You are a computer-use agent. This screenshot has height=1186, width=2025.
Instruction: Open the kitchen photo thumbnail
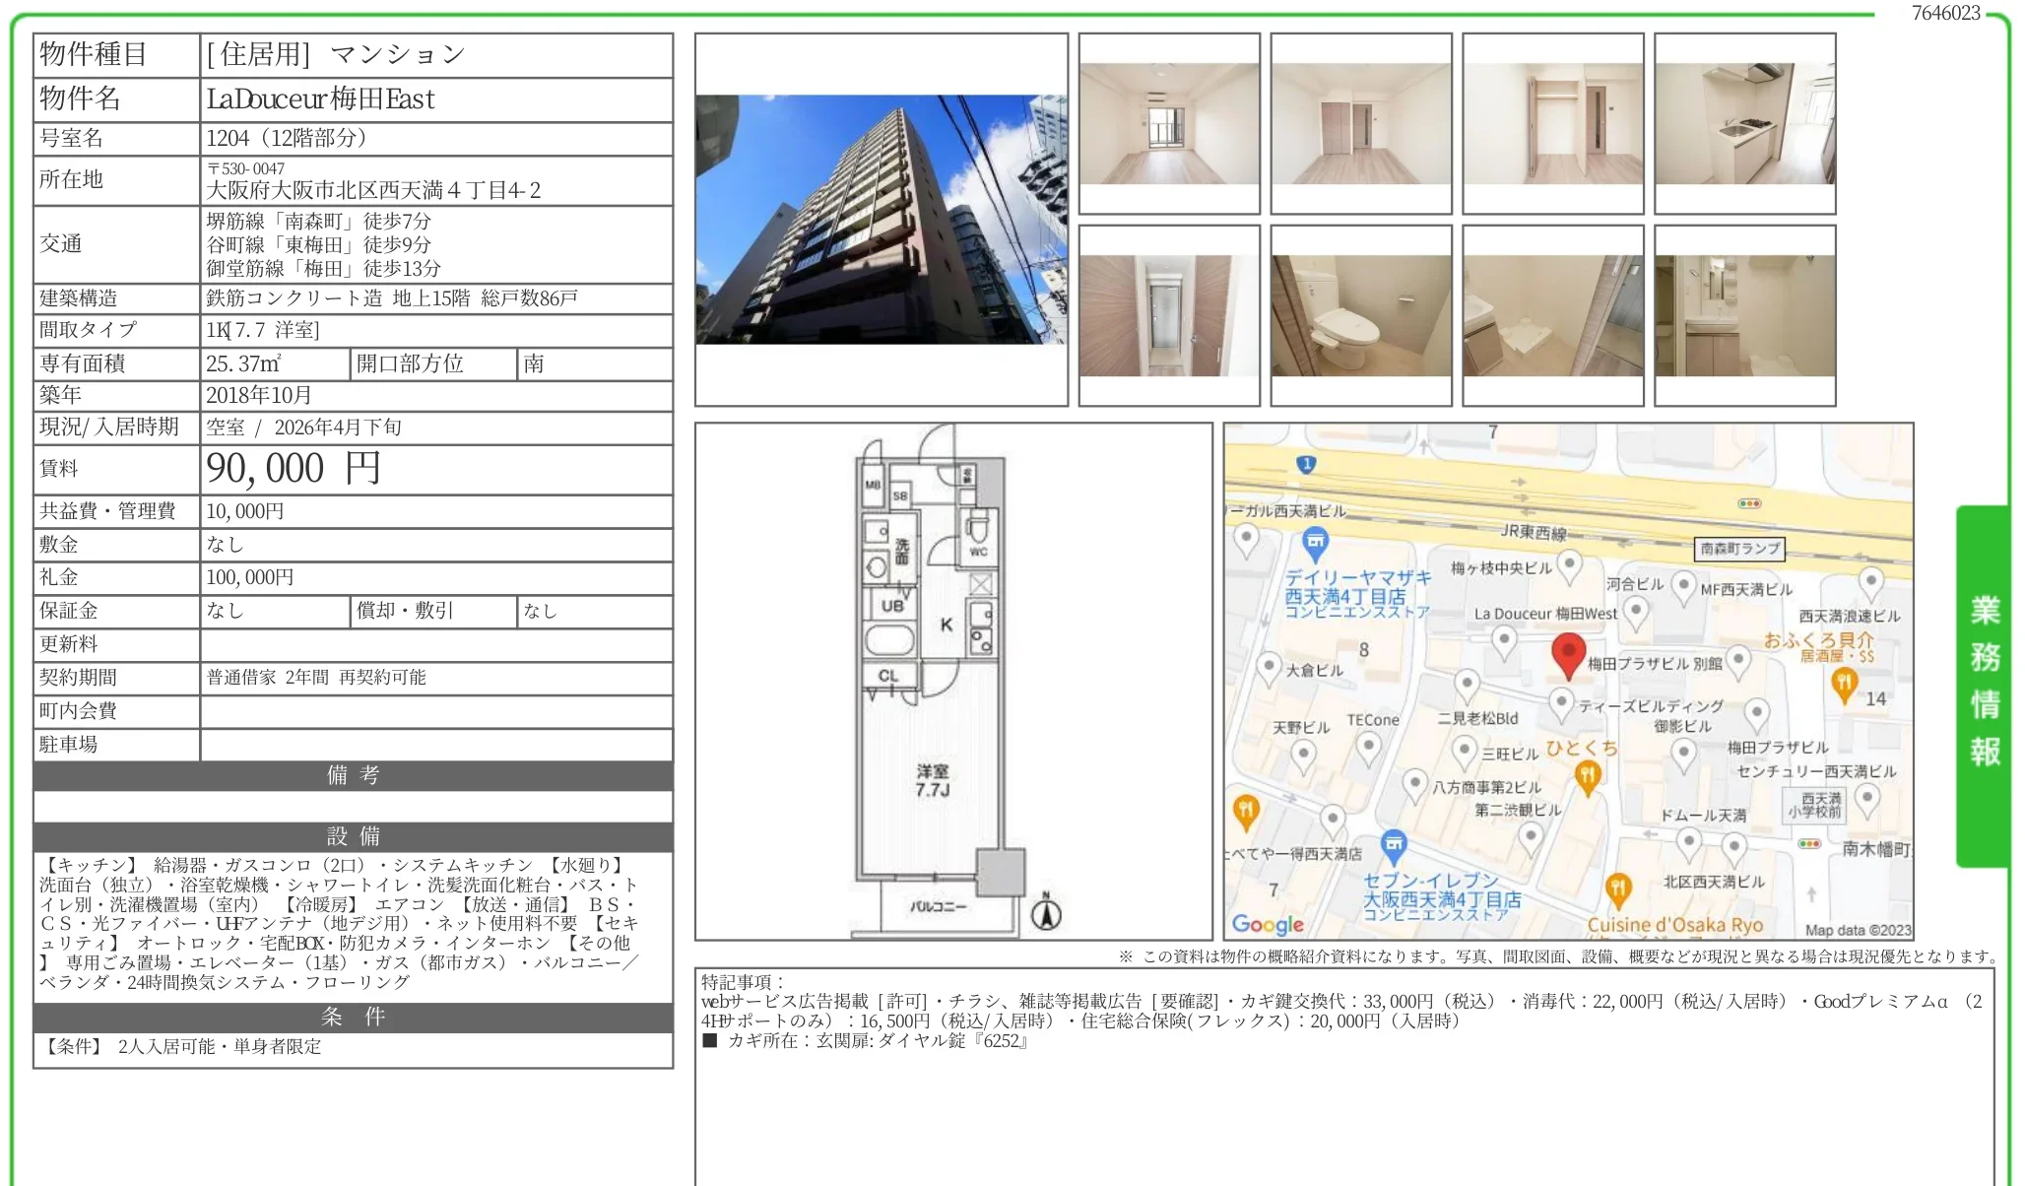pos(1744,123)
